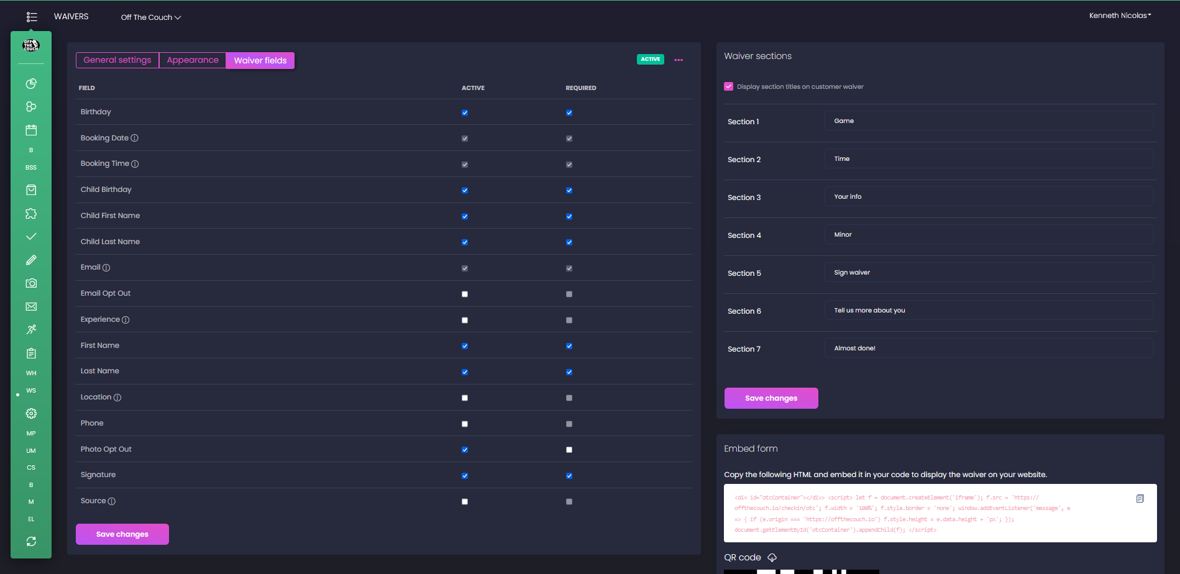Open the checkmark icon in sidebar
Screen dimensions: 1180x574
[31, 237]
